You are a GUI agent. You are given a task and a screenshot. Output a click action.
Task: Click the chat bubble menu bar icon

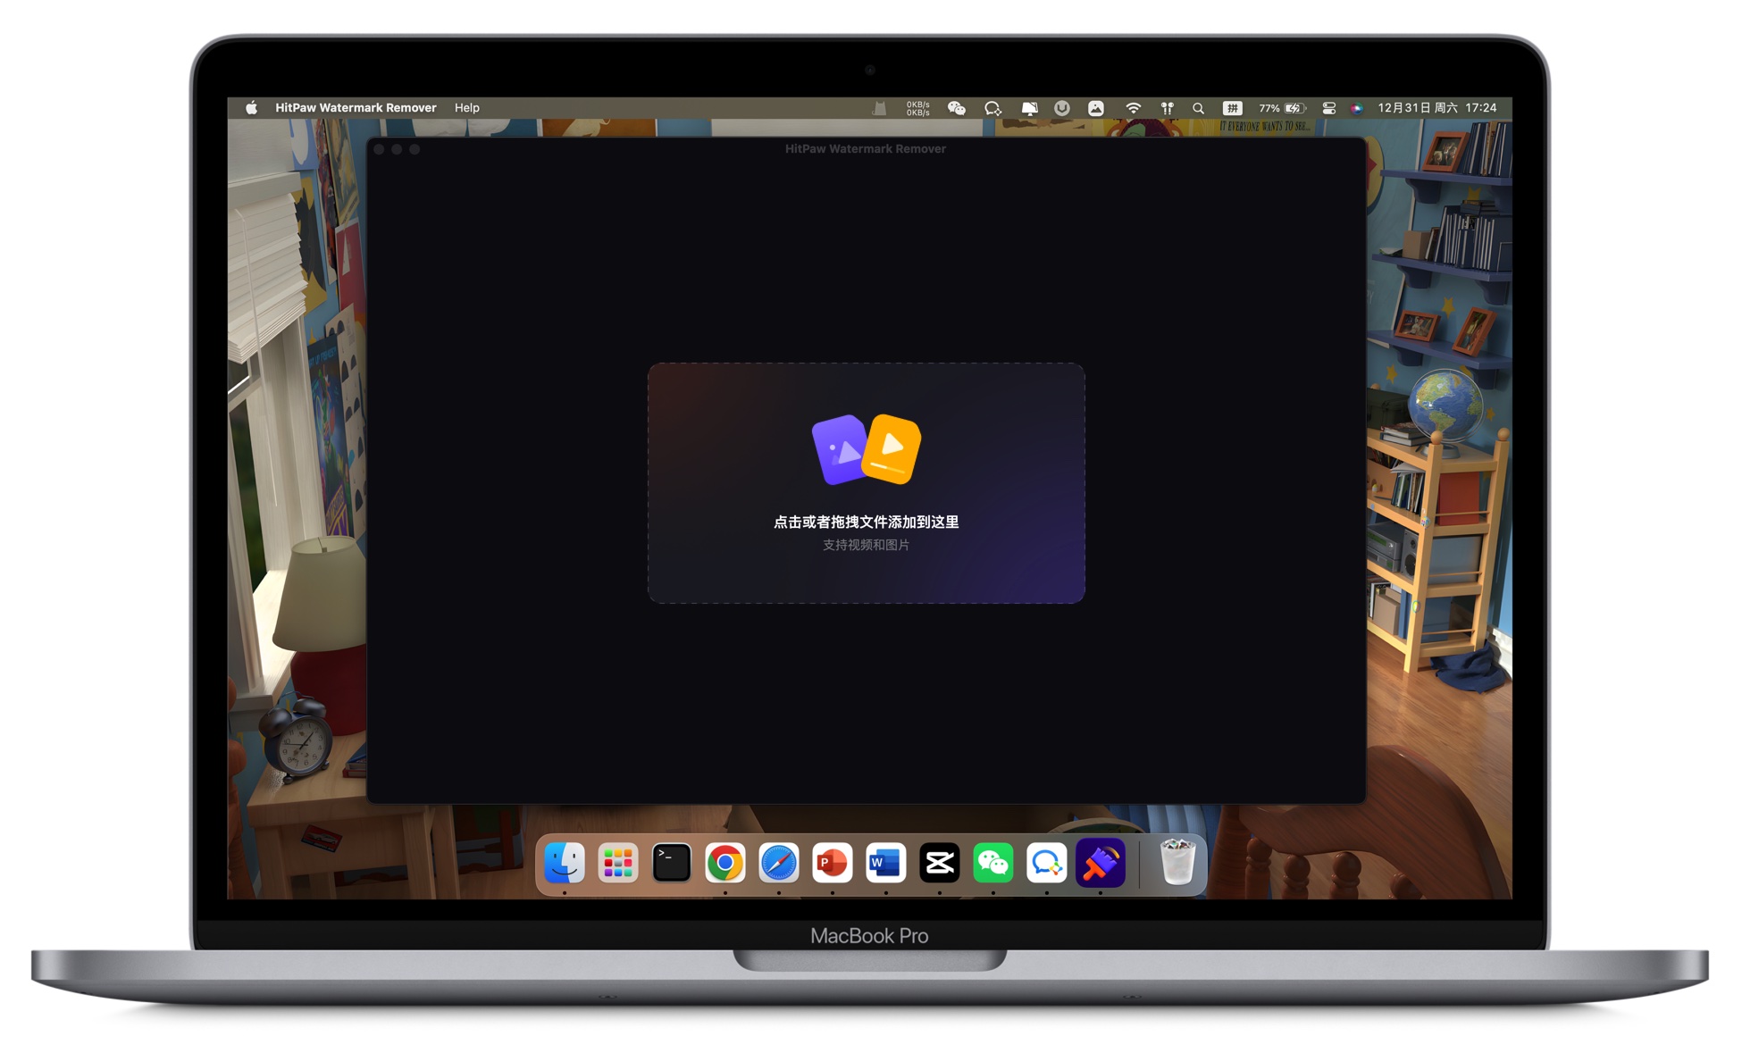tap(992, 108)
